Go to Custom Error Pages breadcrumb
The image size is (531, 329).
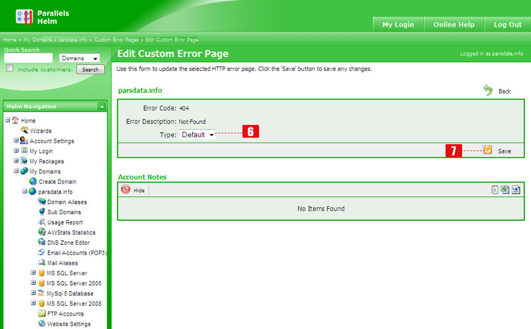[116, 40]
